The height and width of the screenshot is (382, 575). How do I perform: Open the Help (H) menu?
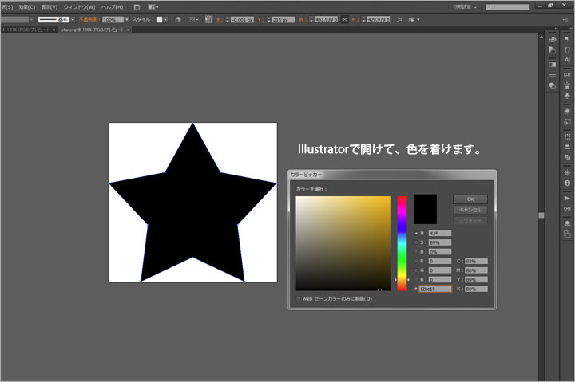[113, 7]
